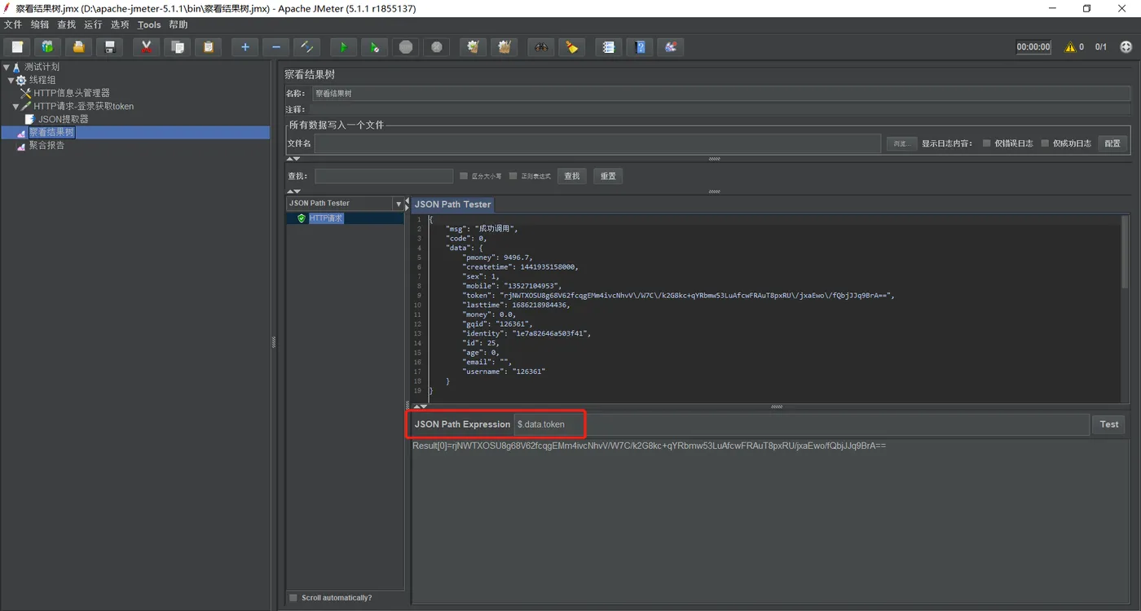Save the test plan with the floppy icon
This screenshot has width=1141, height=611.
coord(109,47)
